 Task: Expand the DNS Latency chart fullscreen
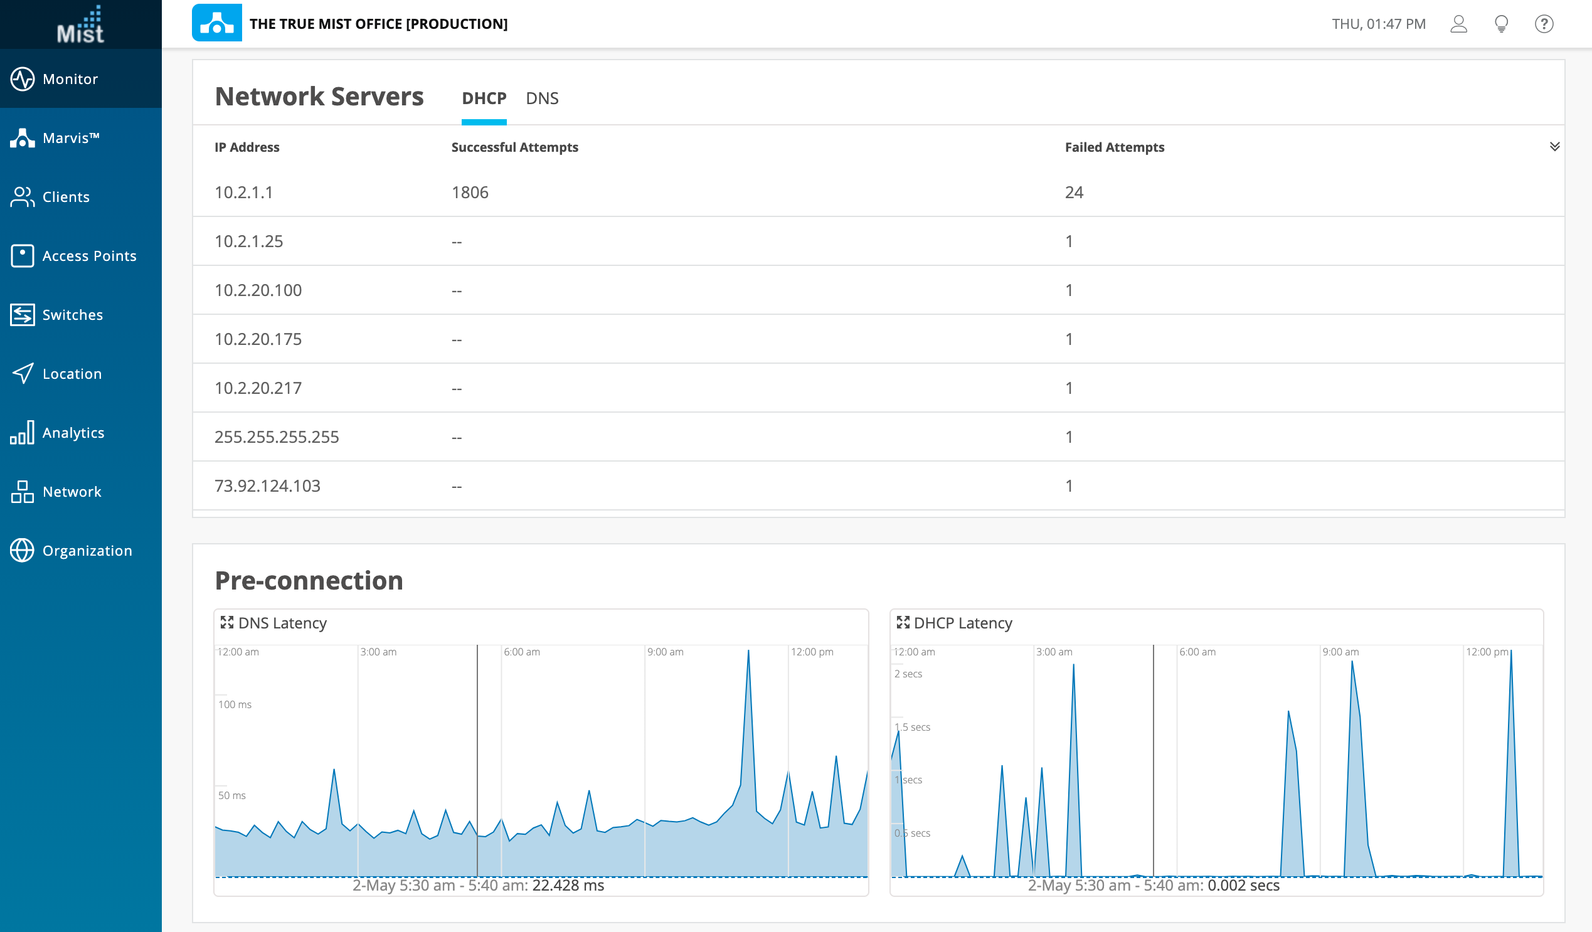[227, 622]
